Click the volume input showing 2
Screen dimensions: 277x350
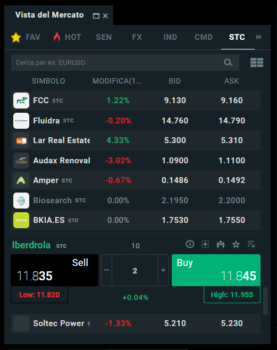click(x=135, y=270)
